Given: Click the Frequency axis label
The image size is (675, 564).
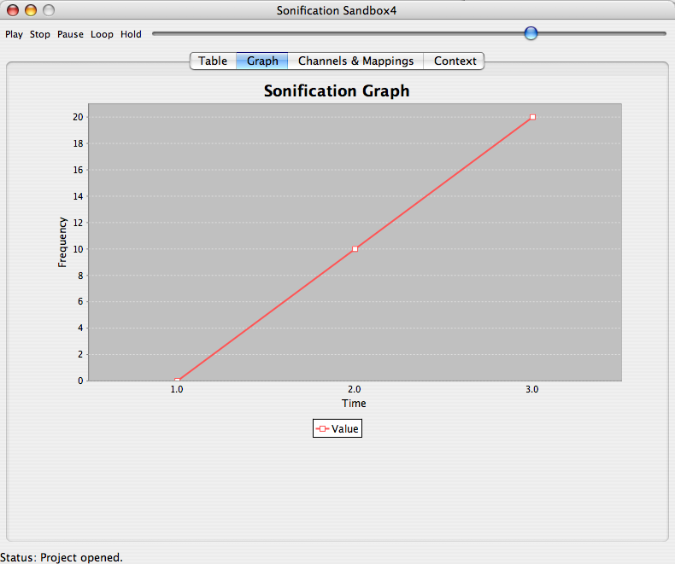Looking at the screenshot, I should (62, 242).
